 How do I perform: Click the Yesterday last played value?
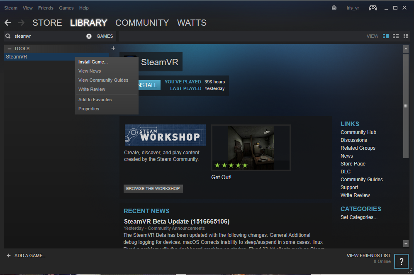[x=214, y=88]
